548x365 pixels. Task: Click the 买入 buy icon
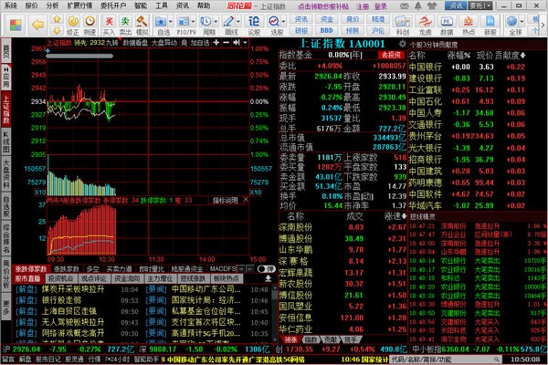point(109,26)
